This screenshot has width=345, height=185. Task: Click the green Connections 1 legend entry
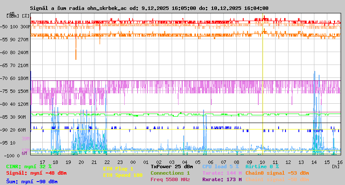click(170, 173)
